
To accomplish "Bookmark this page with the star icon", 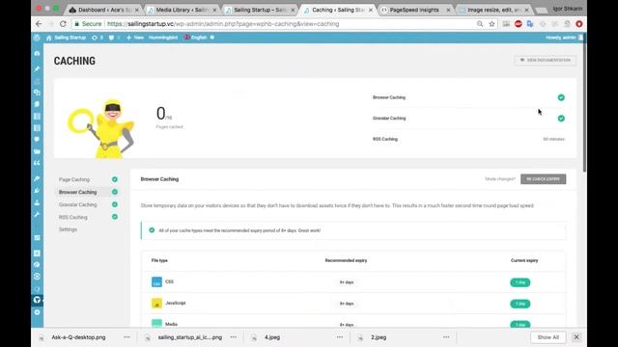I will (x=492, y=24).
